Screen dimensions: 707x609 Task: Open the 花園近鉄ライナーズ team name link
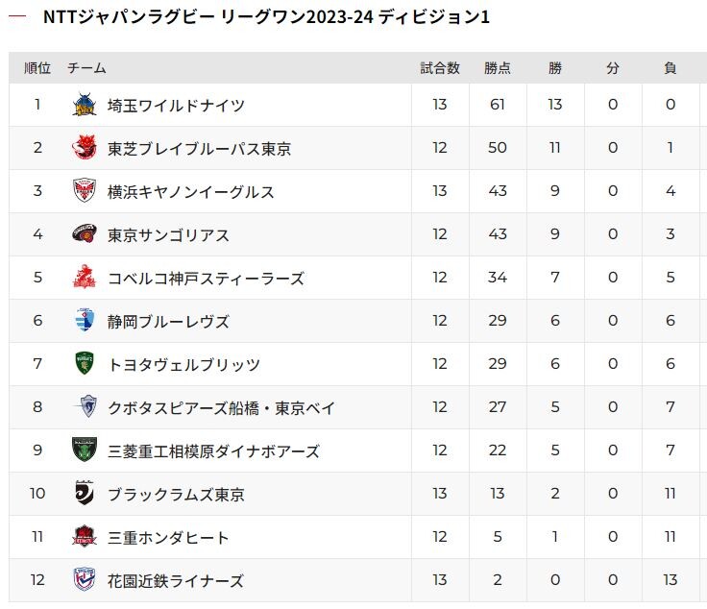pyautogui.click(x=176, y=580)
